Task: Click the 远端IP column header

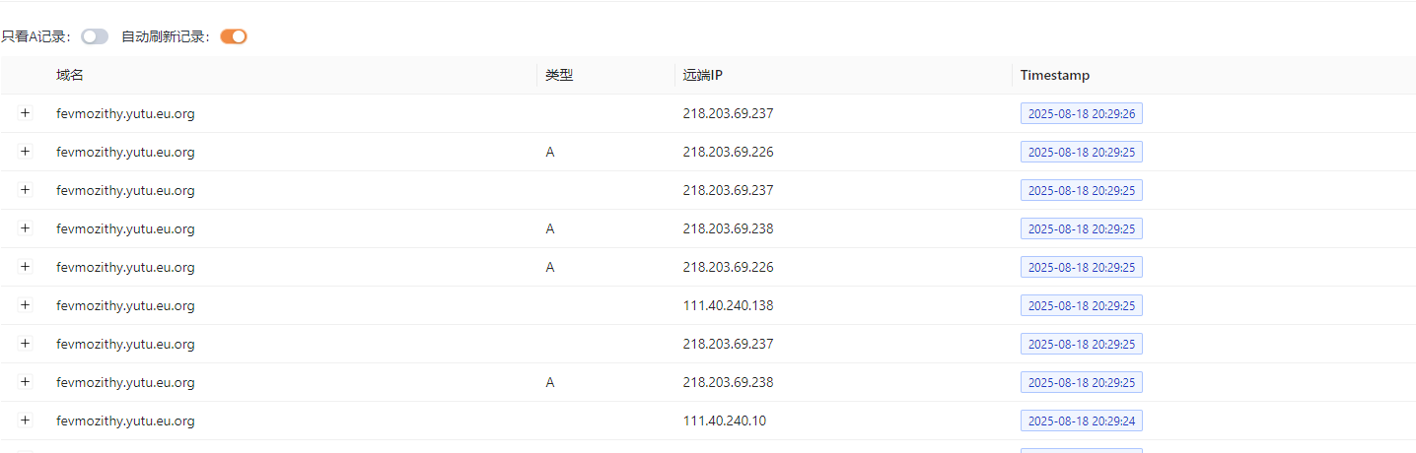Action: 703,75
